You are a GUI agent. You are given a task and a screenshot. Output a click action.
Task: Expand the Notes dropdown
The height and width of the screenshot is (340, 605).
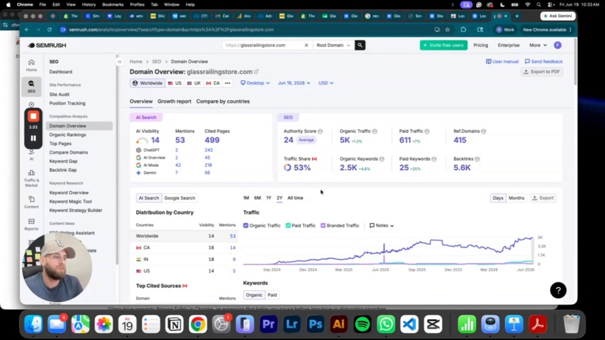(x=382, y=225)
